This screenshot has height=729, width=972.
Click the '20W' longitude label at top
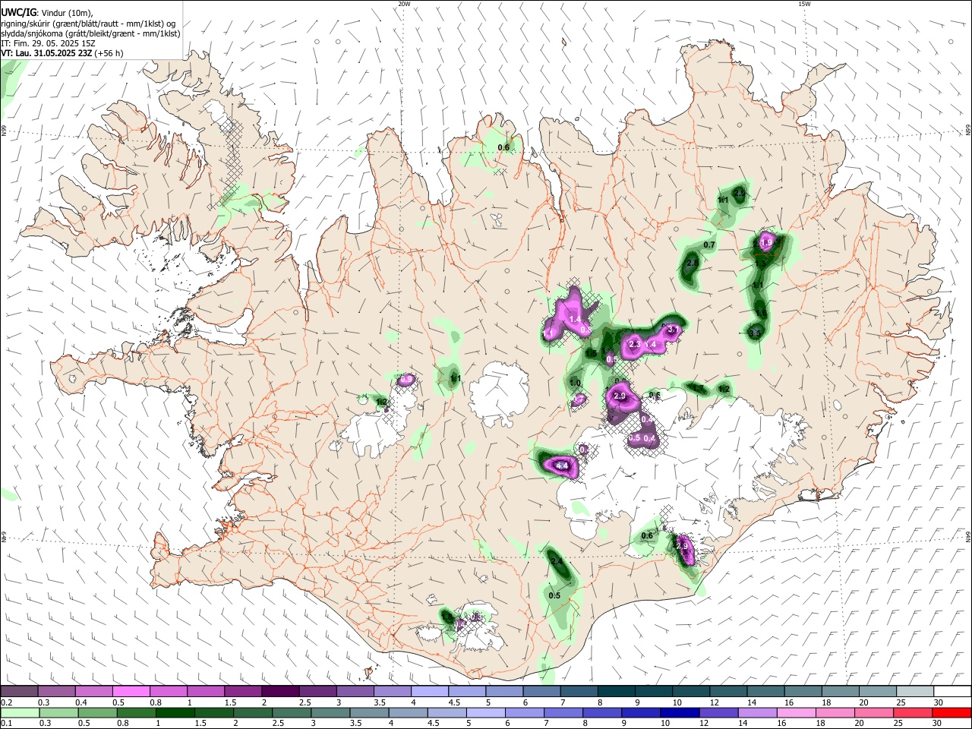(x=404, y=4)
